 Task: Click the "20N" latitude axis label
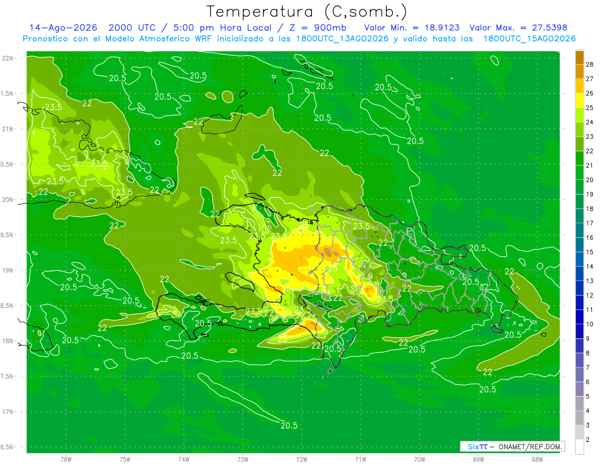tap(8, 200)
